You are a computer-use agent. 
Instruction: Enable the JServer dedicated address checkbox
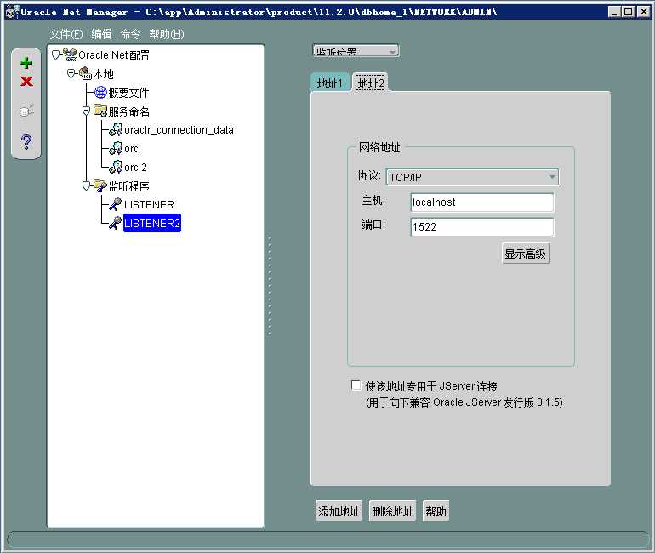pyautogui.click(x=356, y=385)
